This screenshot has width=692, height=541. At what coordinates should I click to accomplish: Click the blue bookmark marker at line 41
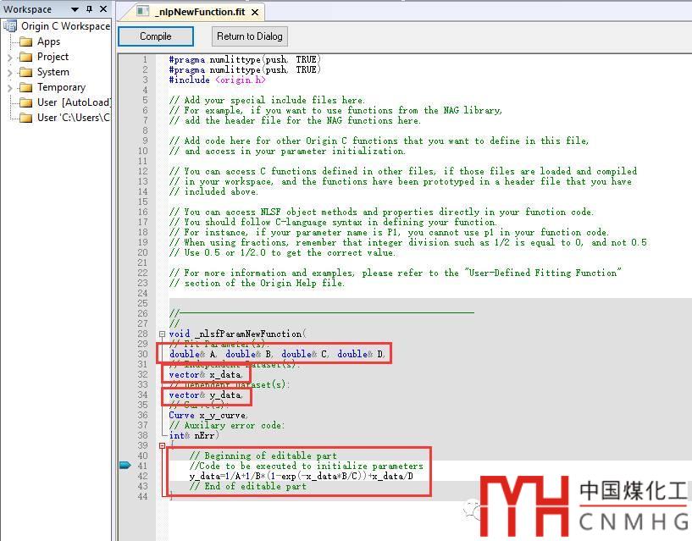pyautogui.click(x=125, y=465)
